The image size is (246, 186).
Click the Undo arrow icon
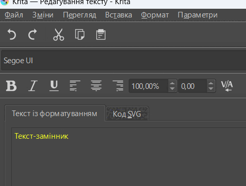coord(12,34)
